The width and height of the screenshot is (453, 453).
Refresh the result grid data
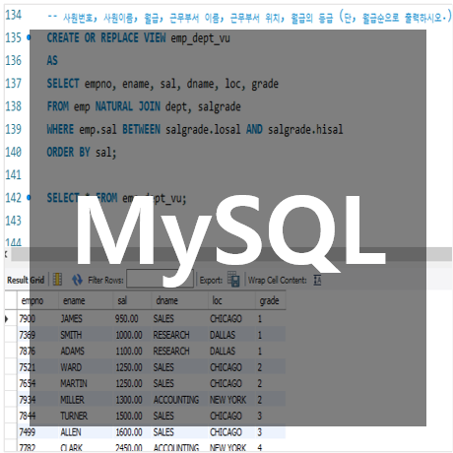click(77, 280)
